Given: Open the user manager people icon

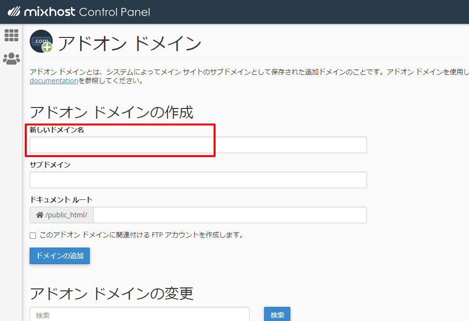Looking at the screenshot, I should 11,59.
